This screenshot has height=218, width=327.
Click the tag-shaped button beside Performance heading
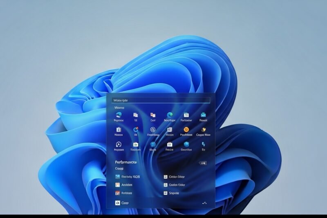pos(203,163)
